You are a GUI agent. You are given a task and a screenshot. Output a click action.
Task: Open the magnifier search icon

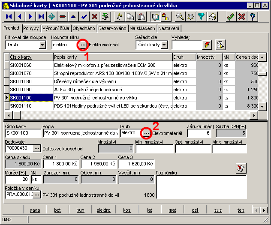[x=180, y=17]
